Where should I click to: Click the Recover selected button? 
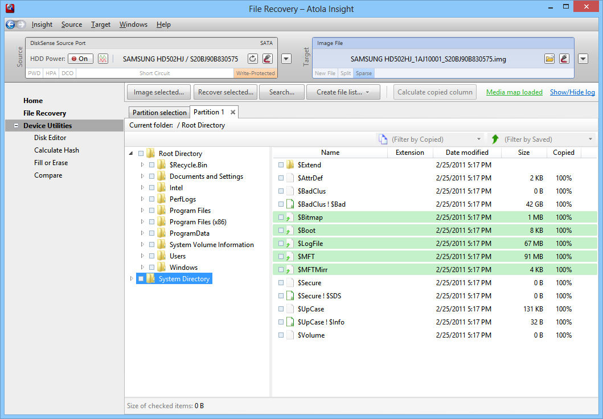(x=225, y=92)
